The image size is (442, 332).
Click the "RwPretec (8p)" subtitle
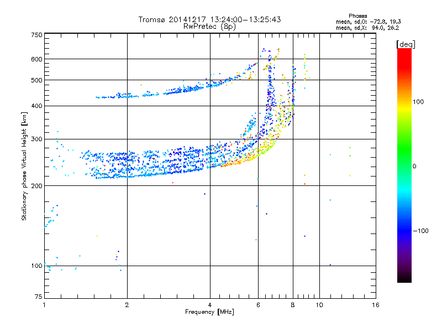(x=209, y=27)
